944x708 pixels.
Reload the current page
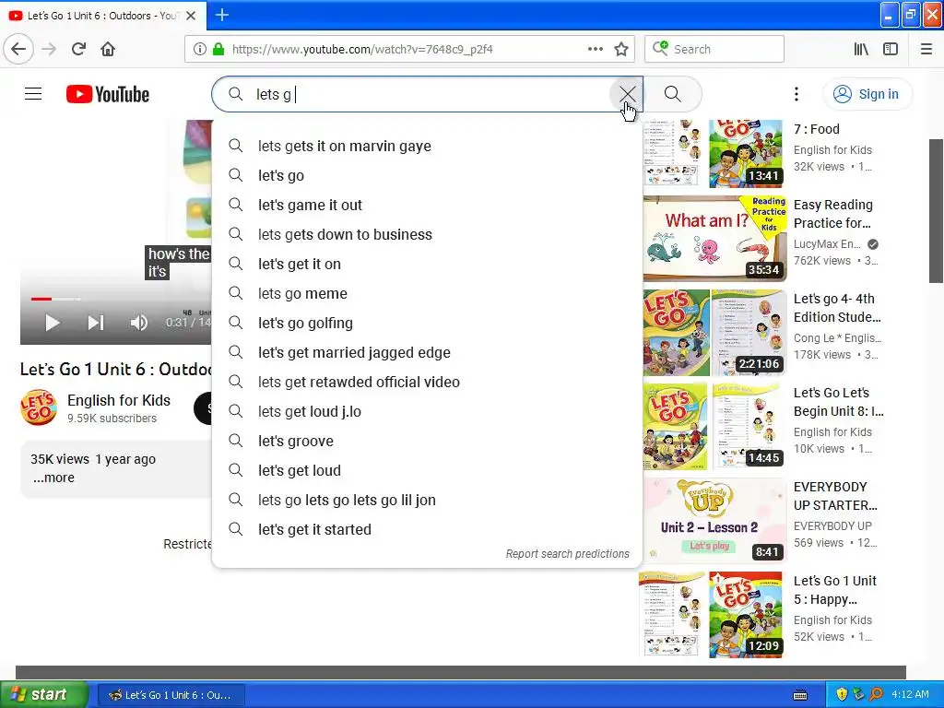(79, 50)
